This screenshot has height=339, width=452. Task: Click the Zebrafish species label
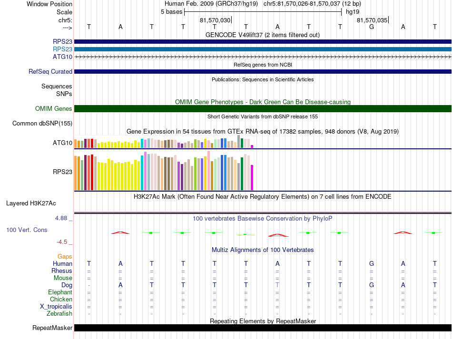[59, 313]
